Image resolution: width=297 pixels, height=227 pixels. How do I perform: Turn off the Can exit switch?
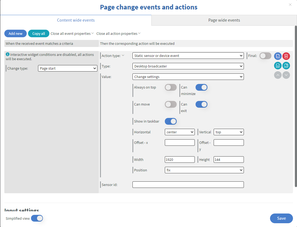click(201, 104)
